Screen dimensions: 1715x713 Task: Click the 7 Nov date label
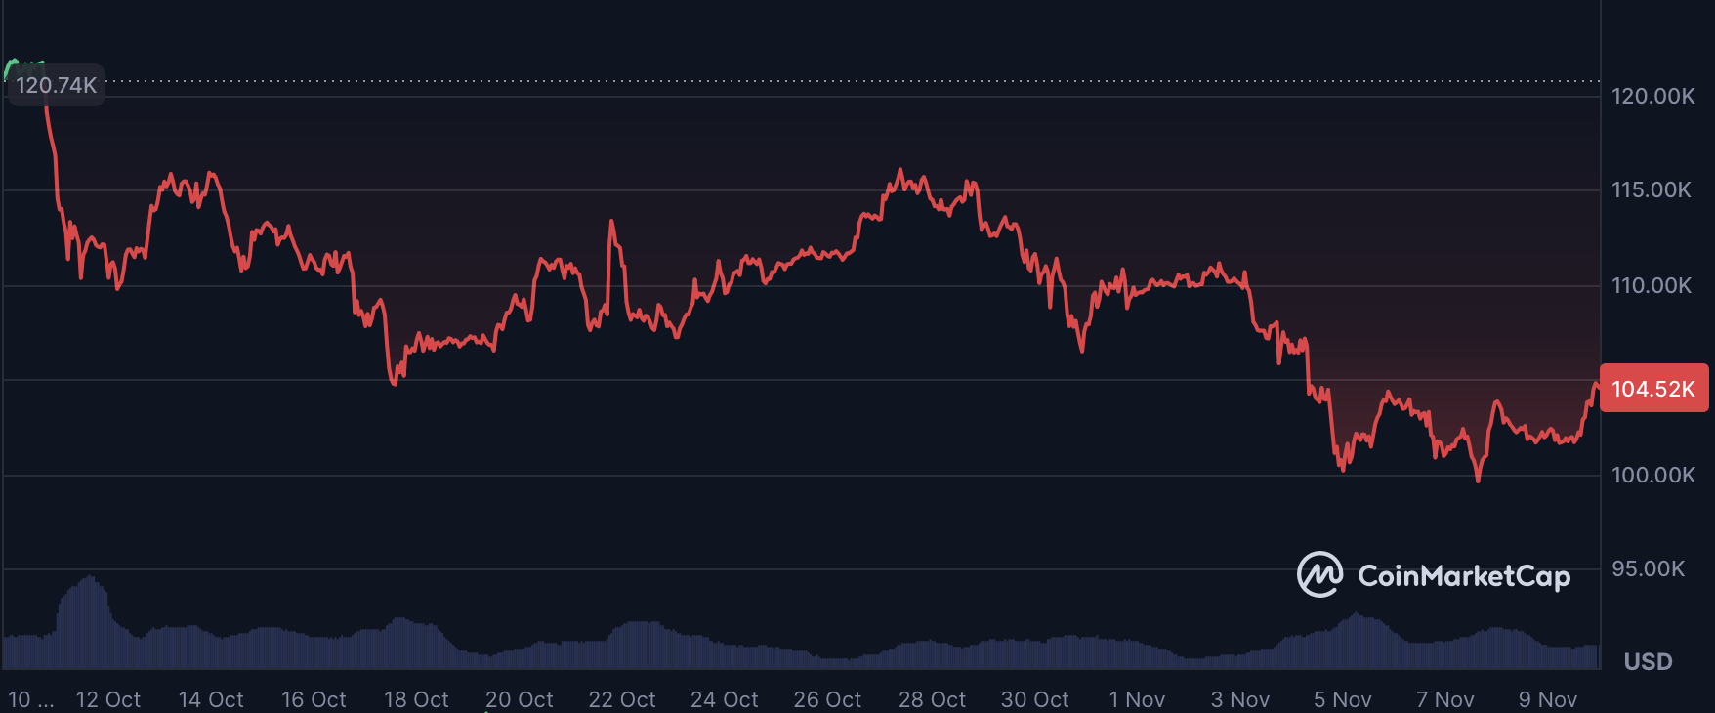[1445, 699]
